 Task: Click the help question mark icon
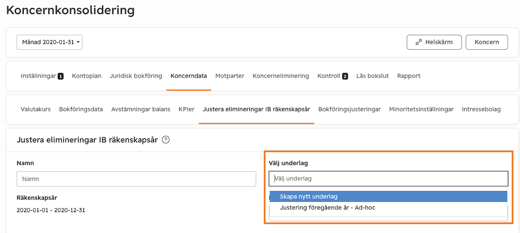166,140
